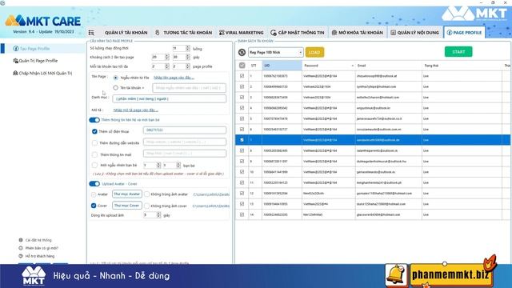Click Thư mục Cover button
512x288 pixels.
pyautogui.click(x=127, y=206)
